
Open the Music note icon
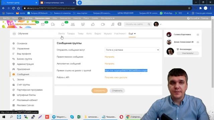click(x=113, y=24)
